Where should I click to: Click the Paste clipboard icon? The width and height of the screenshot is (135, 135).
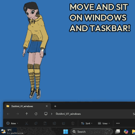(45, 123)
